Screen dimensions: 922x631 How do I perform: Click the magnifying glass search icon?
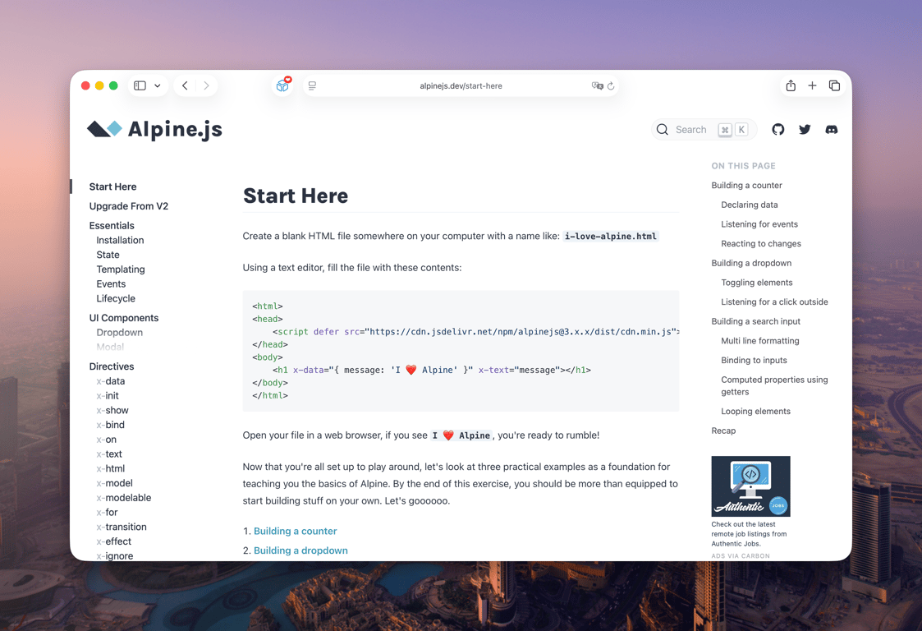(662, 130)
